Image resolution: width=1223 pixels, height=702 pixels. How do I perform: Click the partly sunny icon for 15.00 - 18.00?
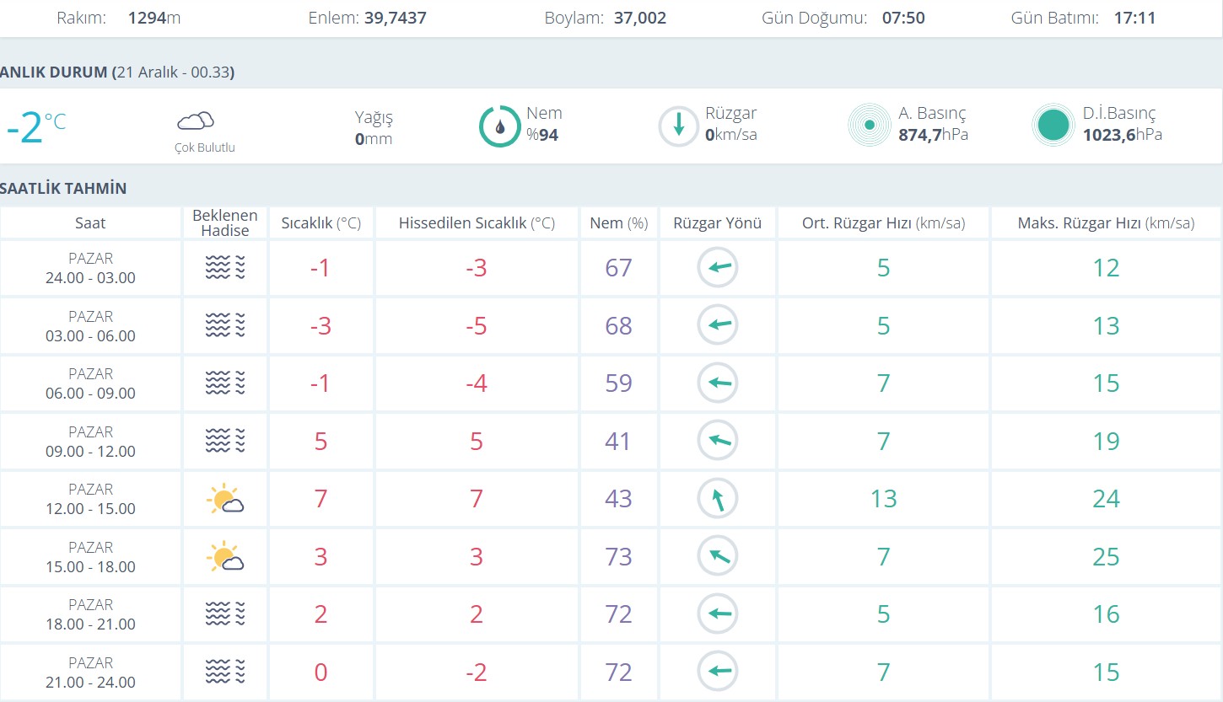224,557
